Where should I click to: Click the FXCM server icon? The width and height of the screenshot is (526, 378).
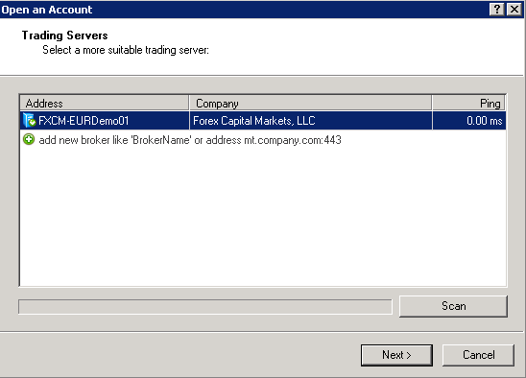(29, 121)
